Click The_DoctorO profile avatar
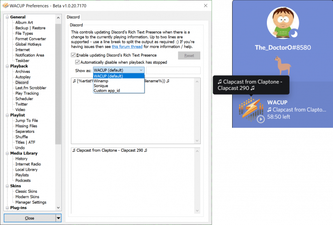 coord(283,23)
